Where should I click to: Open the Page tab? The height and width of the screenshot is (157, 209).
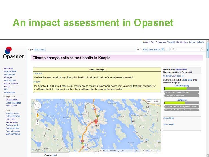[30, 49]
